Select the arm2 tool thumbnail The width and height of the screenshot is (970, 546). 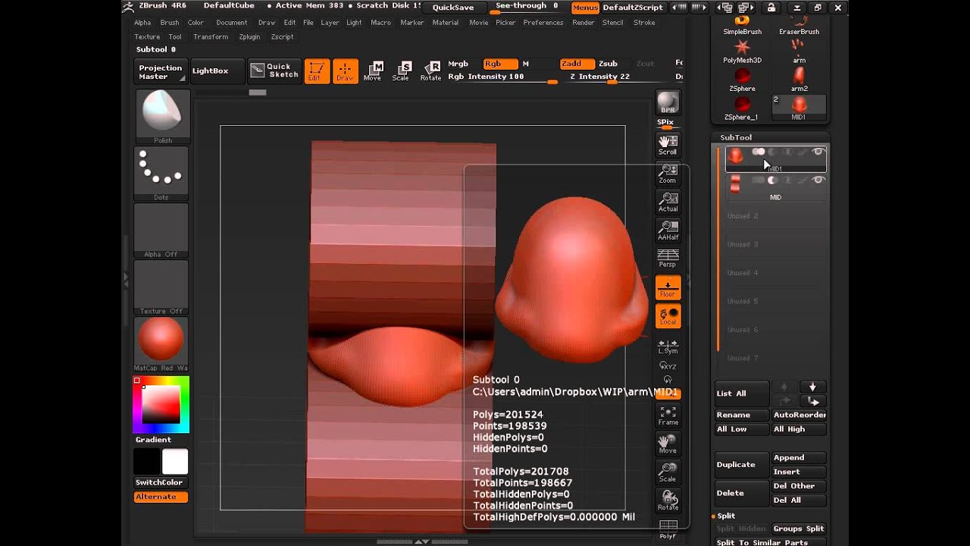[799, 80]
